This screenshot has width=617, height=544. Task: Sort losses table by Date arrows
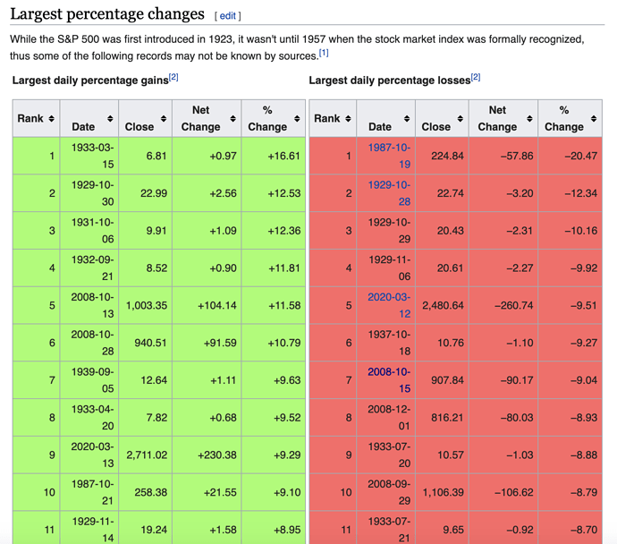click(x=407, y=118)
